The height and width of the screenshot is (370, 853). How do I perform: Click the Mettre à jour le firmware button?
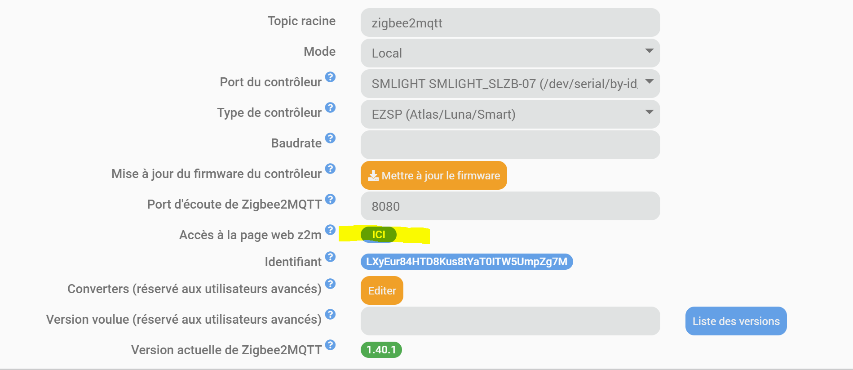[x=433, y=175]
